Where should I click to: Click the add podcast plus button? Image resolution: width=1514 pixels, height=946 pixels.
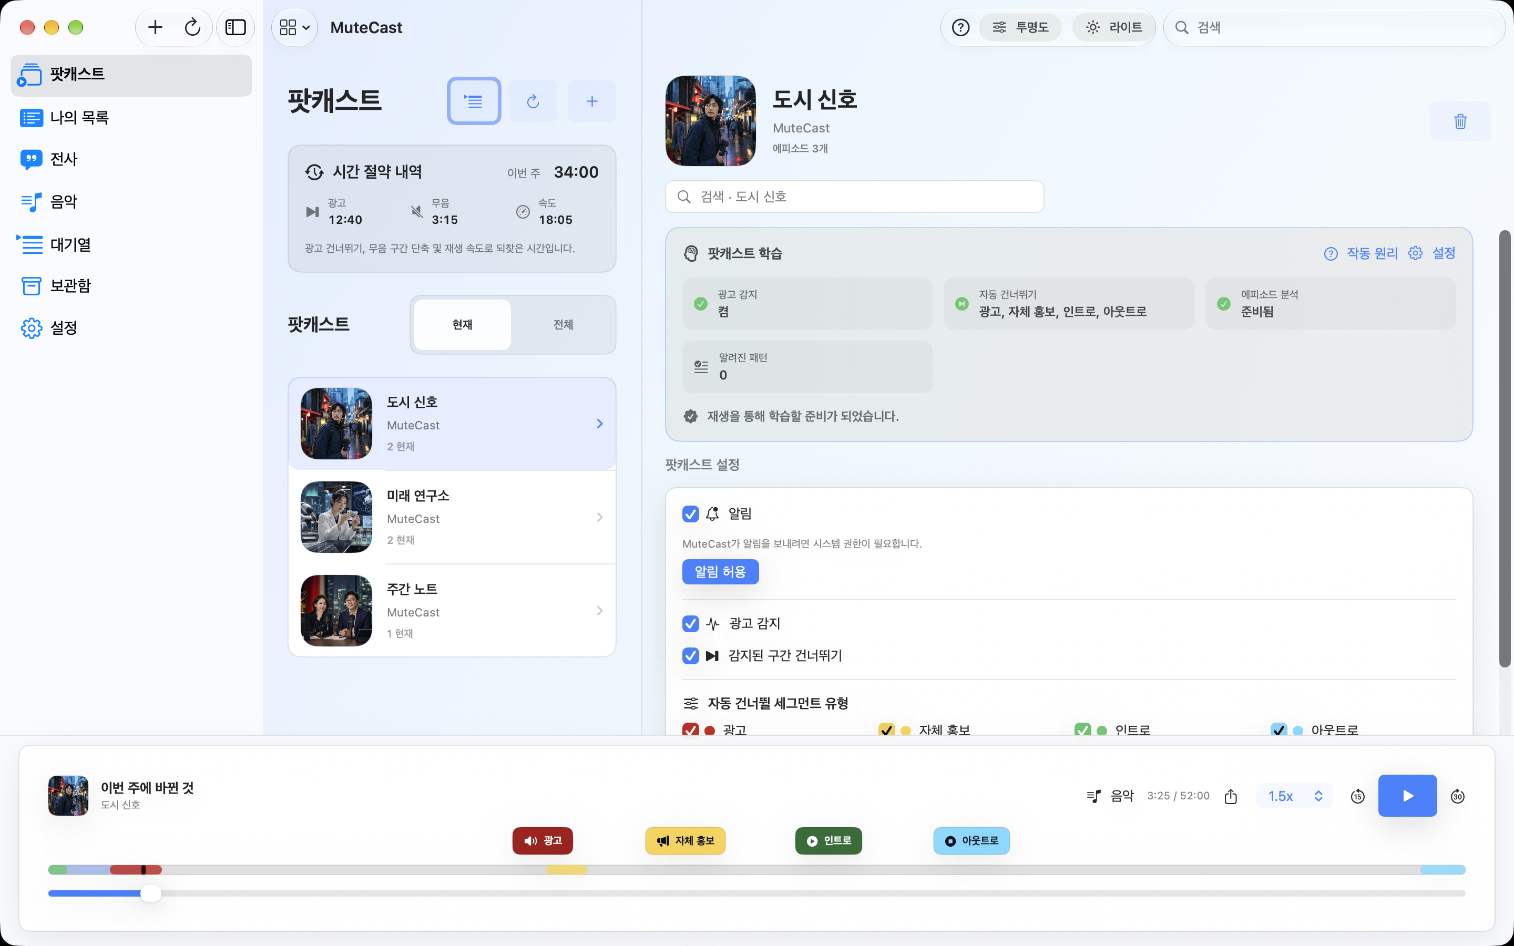point(591,101)
